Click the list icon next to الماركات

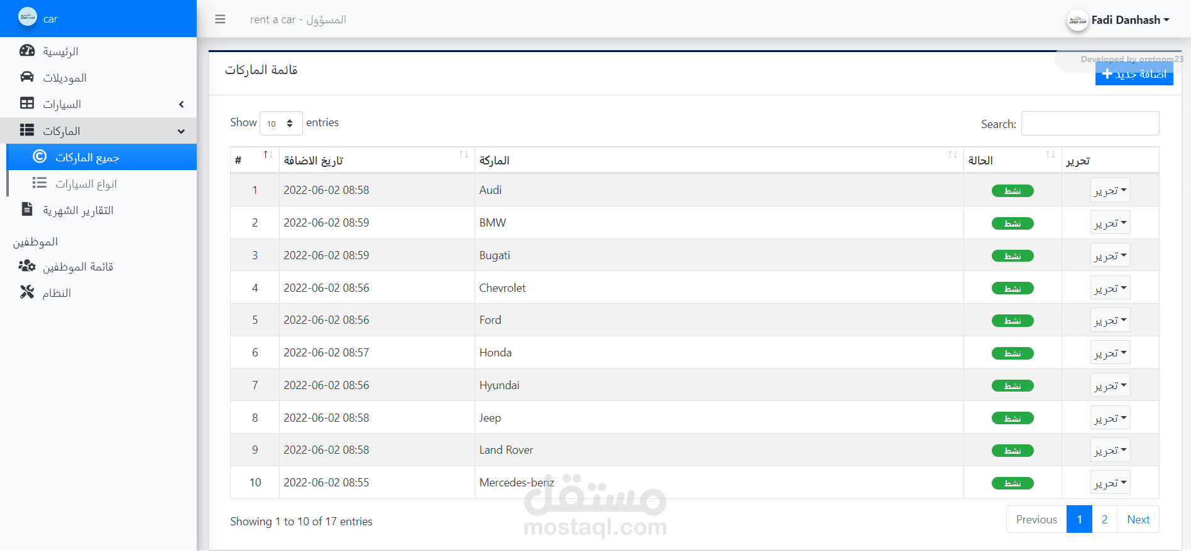point(27,130)
